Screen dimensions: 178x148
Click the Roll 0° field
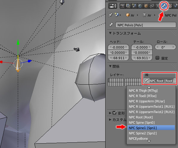coord(165,47)
